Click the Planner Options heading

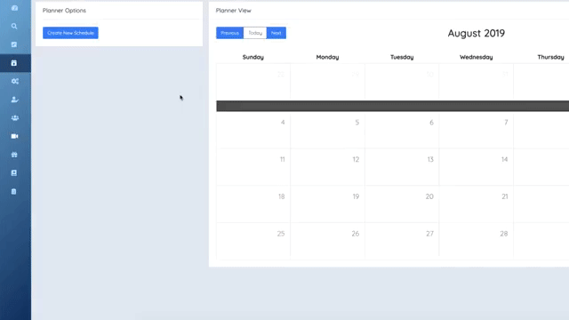click(x=64, y=10)
